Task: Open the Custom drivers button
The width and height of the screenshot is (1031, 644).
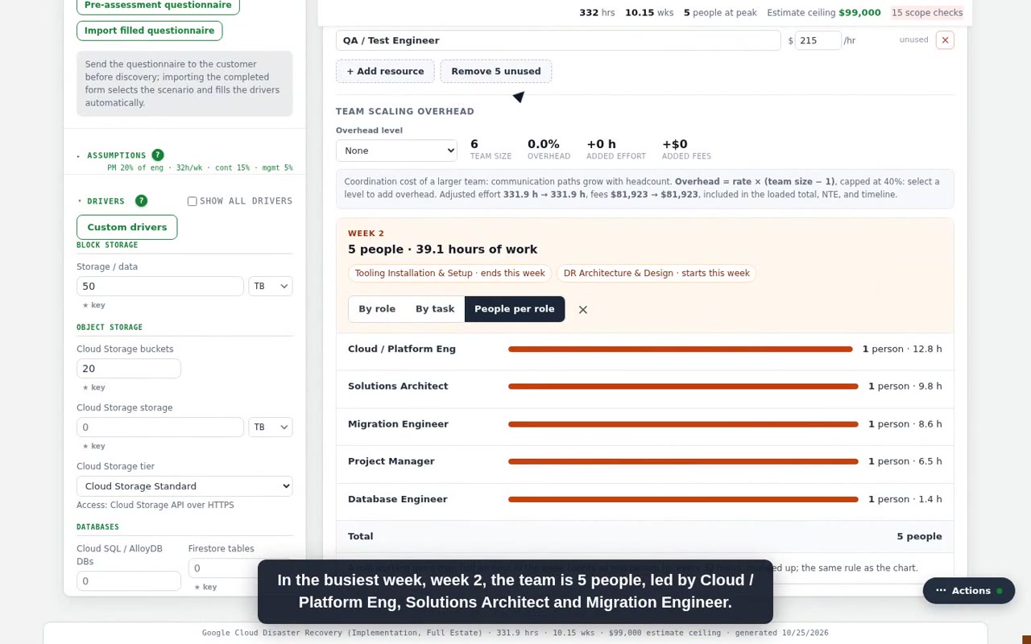Action: coord(127,227)
